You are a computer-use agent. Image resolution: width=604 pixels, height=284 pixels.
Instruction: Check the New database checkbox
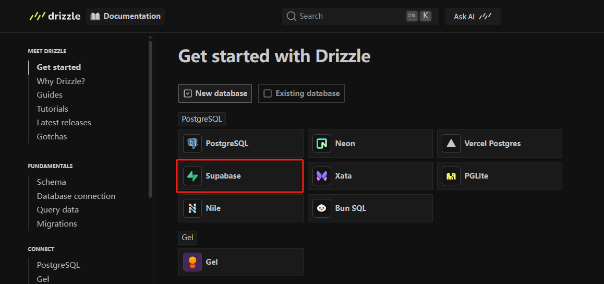pos(188,93)
